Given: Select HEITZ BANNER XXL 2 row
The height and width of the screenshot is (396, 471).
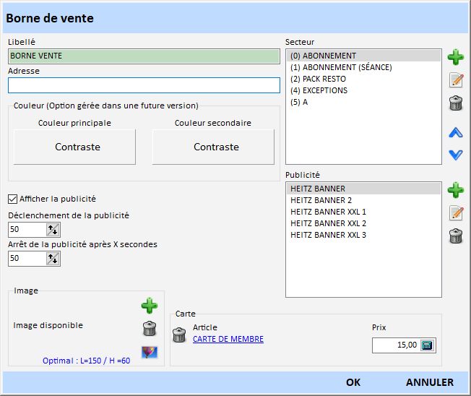Looking at the screenshot, I should click(x=363, y=223).
